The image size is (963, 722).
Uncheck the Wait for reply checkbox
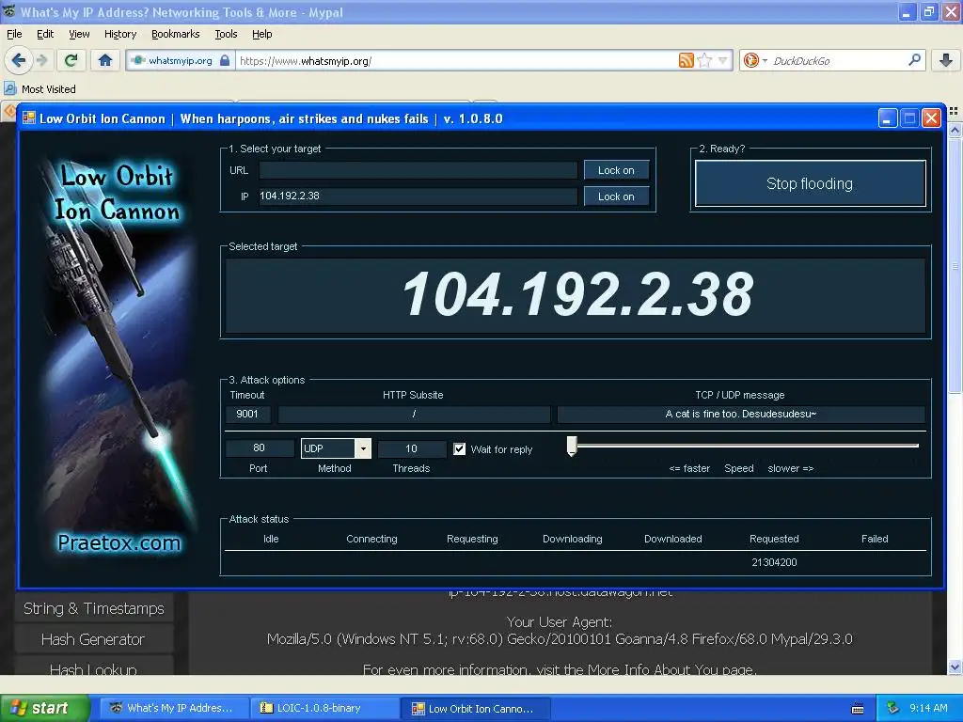459,448
